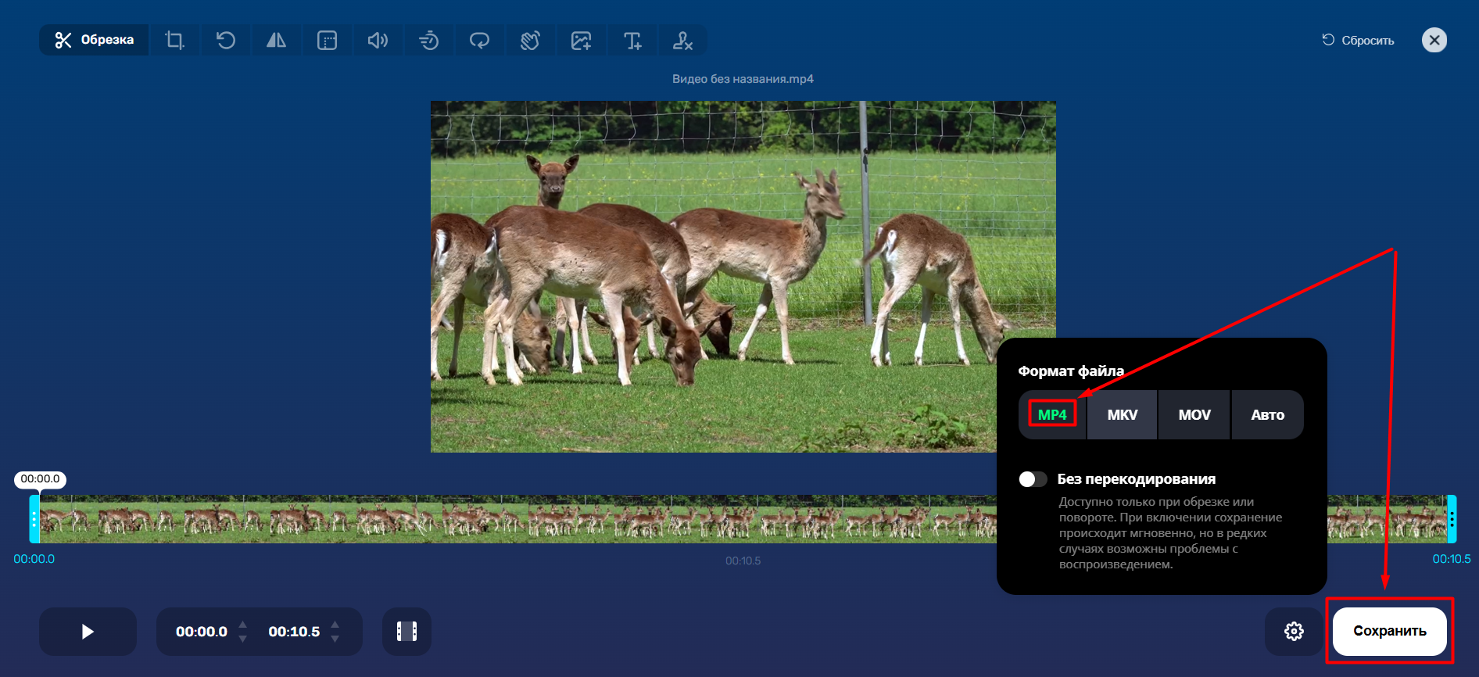Viewport: 1479px width, 677px height.
Task: Open the add text tool
Action: pyautogui.click(x=632, y=40)
